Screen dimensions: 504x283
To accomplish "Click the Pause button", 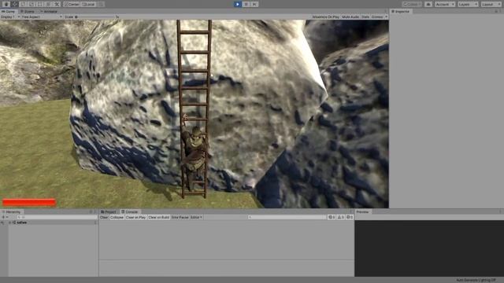I will click(x=246, y=4).
